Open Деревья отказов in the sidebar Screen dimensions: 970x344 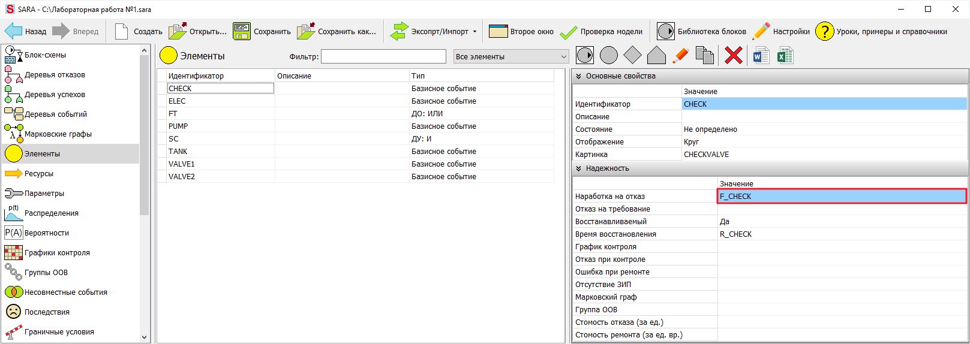54,75
